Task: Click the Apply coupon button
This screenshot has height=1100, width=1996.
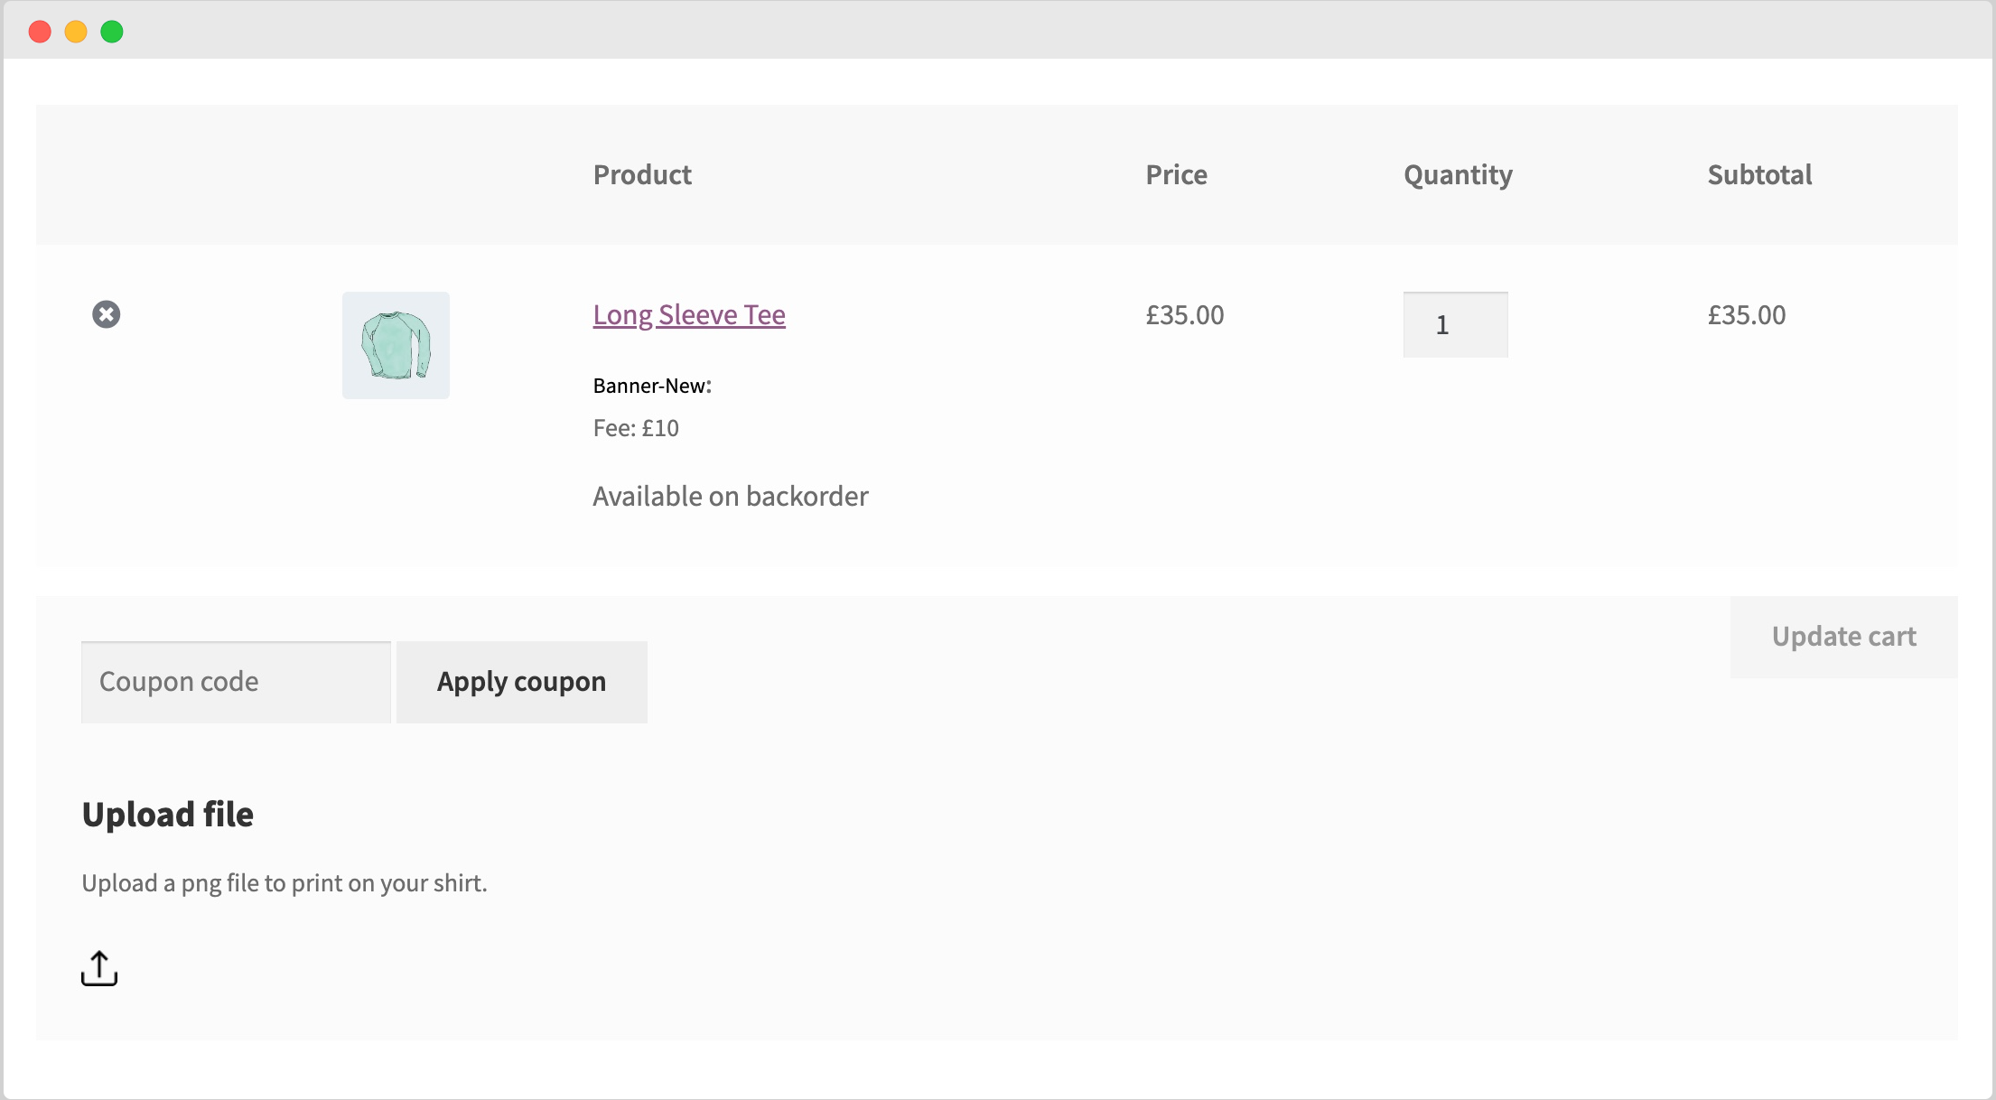Action: [521, 682]
